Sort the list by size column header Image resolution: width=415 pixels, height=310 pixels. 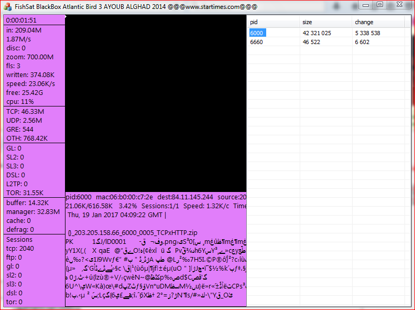pyautogui.click(x=325, y=22)
